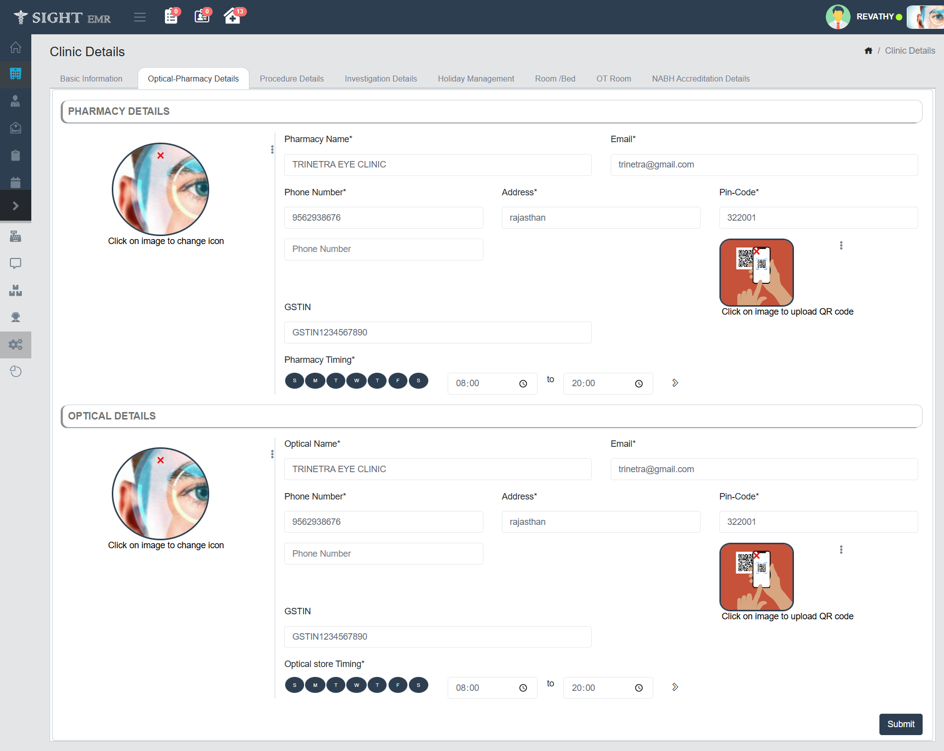
Task: Open the settings gears icon in sidebar
Action: click(15, 344)
